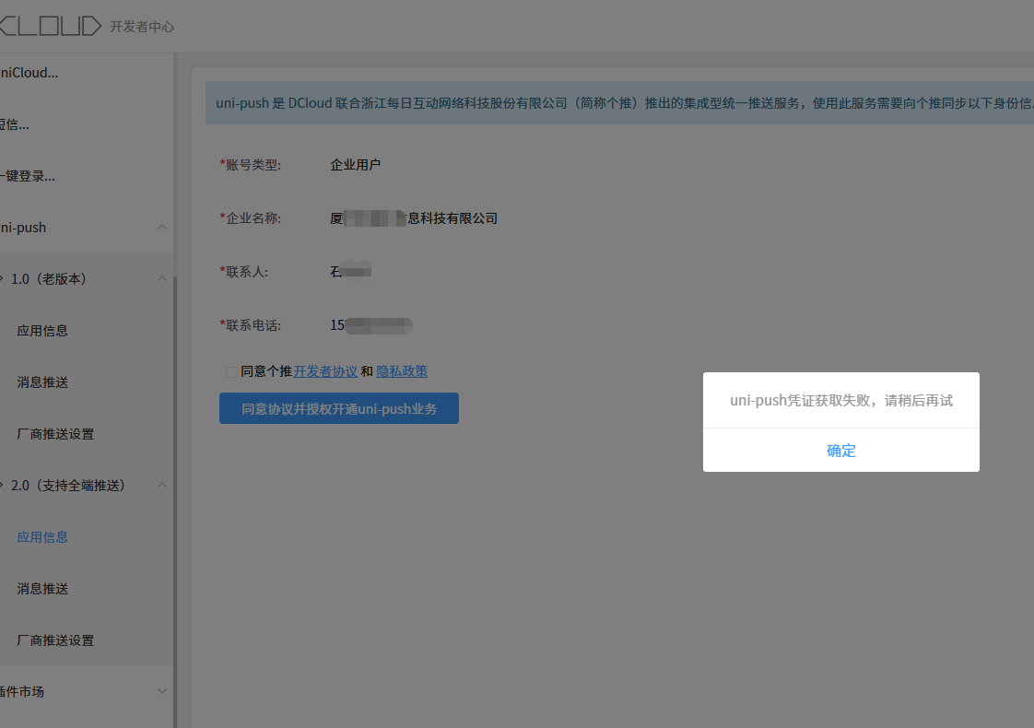
Task: Collapse the 2.0（支持全端推送） submenu arrow
Action: tap(162, 485)
